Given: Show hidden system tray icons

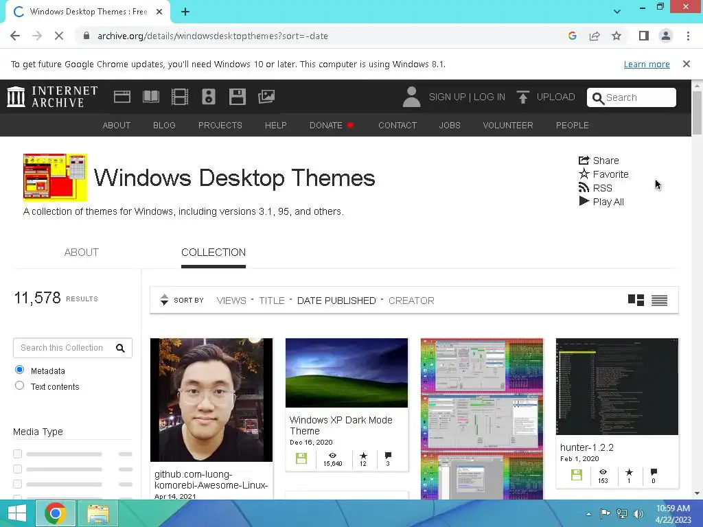Looking at the screenshot, I should pos(588,514).
